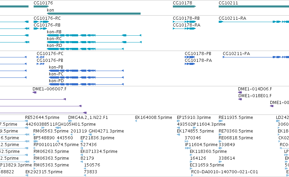289x177 pixels.
Task: Click the CG10178-PB protein label
Action: pos(198,54)
